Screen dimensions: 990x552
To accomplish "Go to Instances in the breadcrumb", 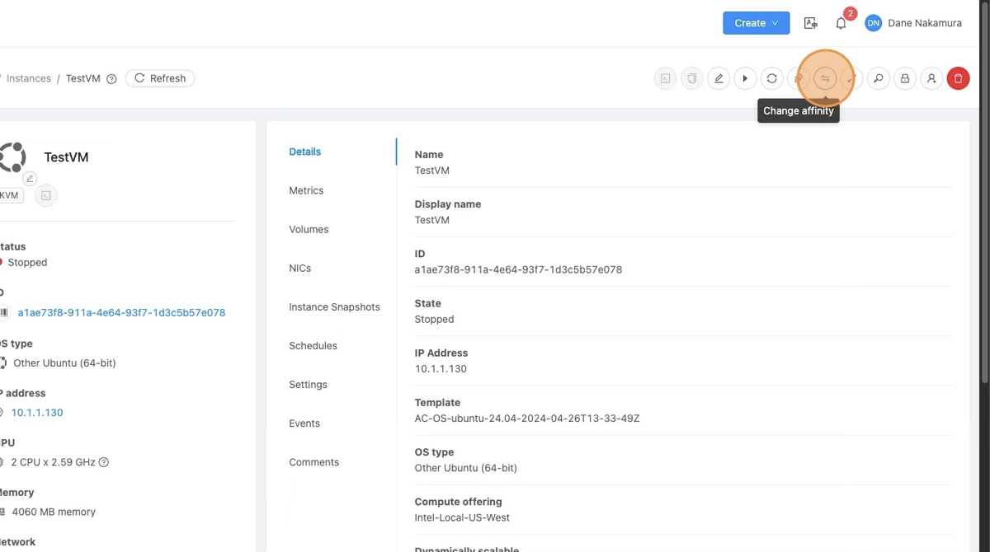I will (29, 78).
